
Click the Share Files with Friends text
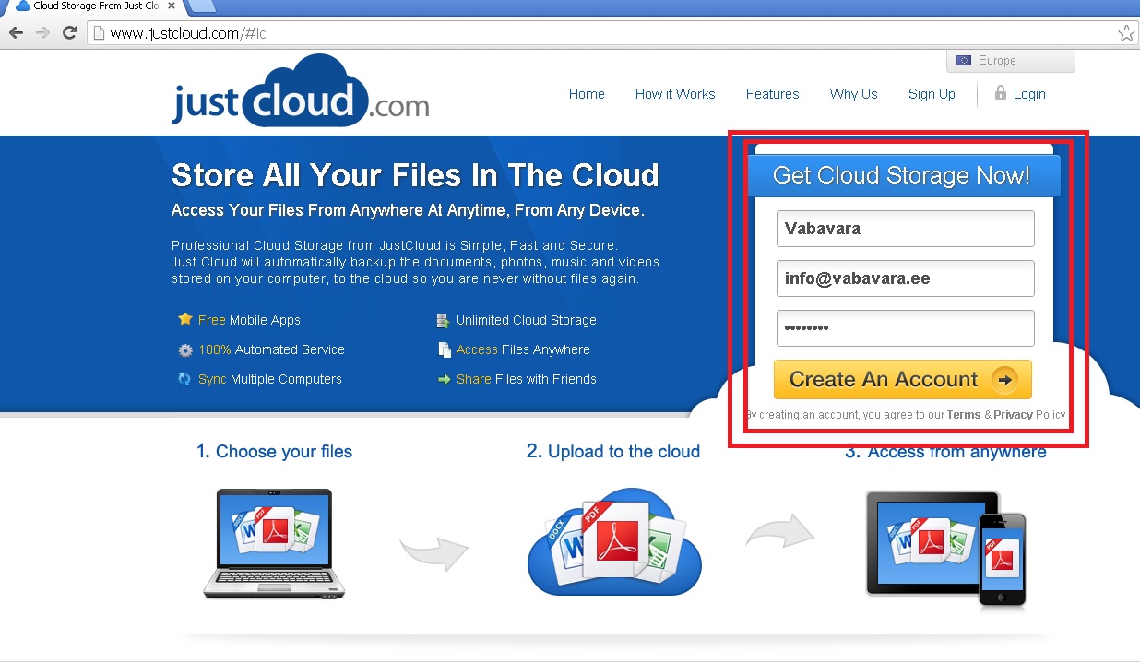tap(526, 379)
